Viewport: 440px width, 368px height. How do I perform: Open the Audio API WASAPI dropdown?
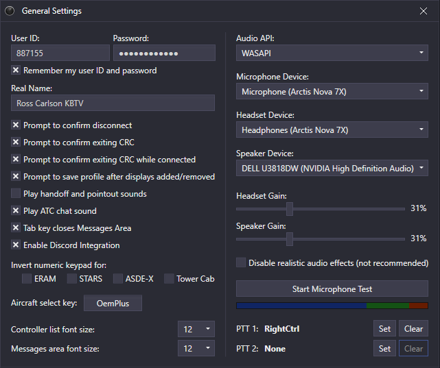[x=332, y=53]
